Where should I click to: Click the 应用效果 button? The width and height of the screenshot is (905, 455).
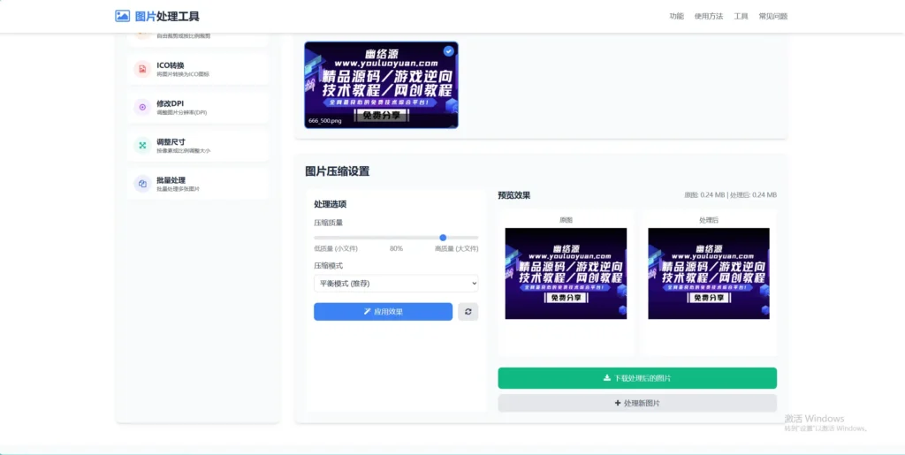384,311
